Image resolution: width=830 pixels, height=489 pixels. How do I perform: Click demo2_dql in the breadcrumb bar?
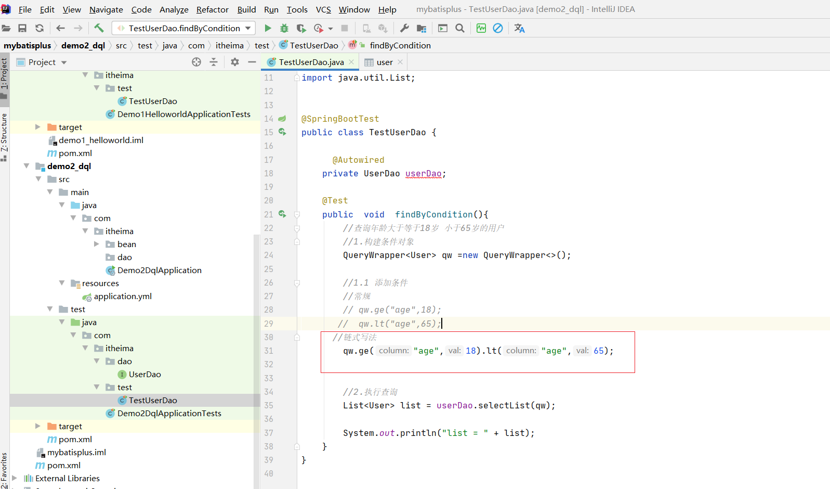[x=83, y=45]
